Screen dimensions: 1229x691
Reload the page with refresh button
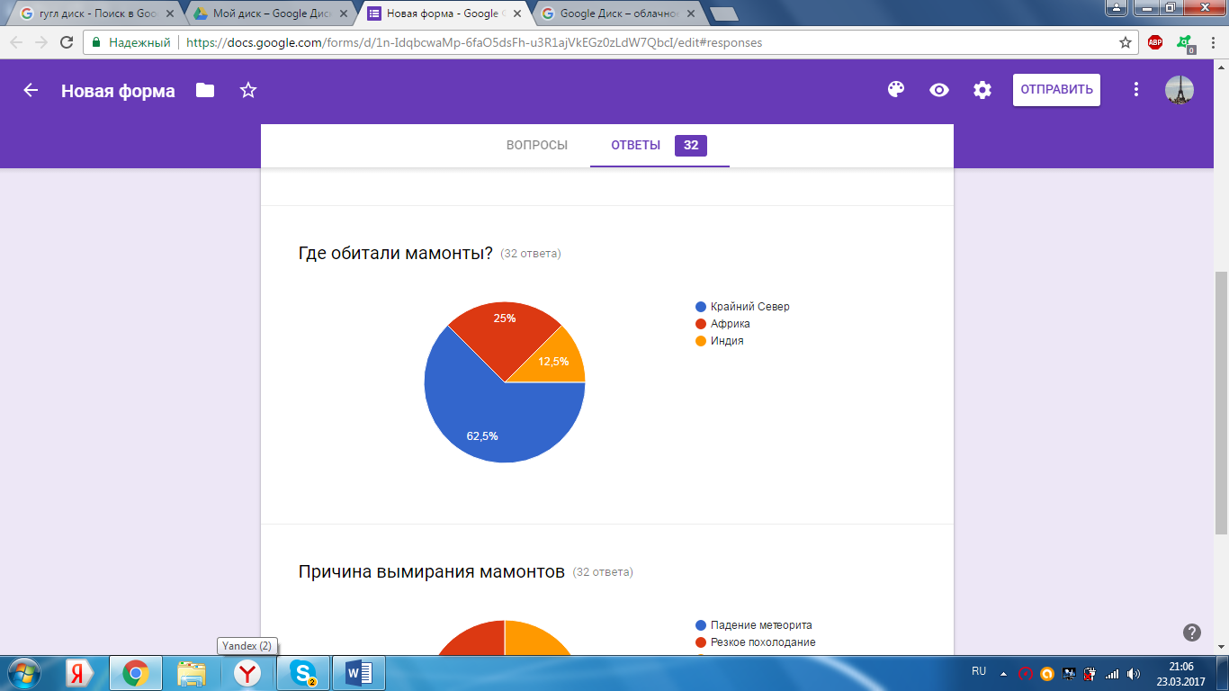click(x=67, y=42)
